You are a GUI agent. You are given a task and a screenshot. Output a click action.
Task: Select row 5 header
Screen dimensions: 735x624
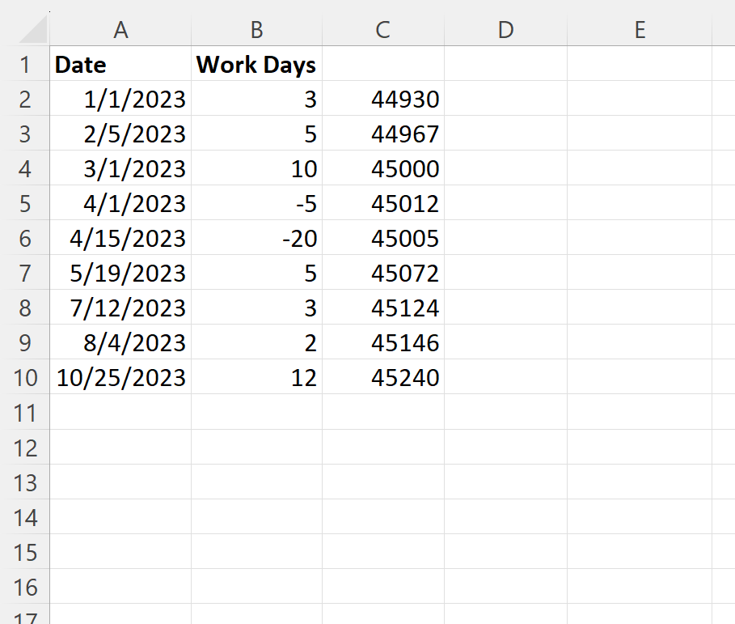click(x=24, y=204)
